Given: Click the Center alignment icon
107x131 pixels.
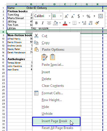Looking at the screenshot, I should 49,23.
